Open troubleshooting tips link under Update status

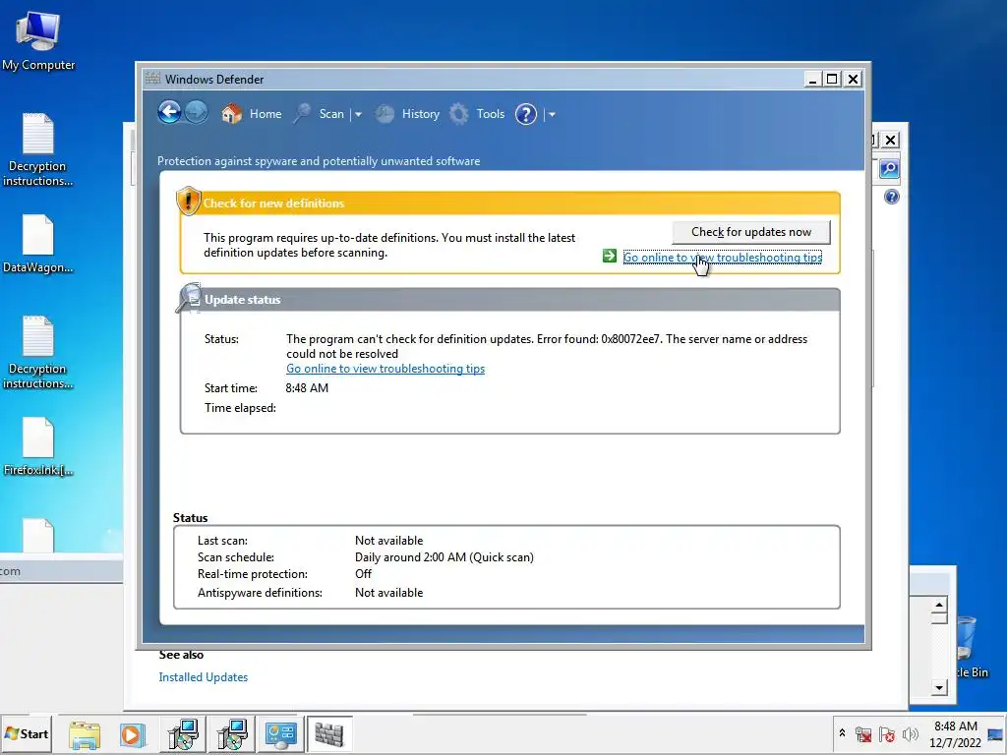pos(385,369)
